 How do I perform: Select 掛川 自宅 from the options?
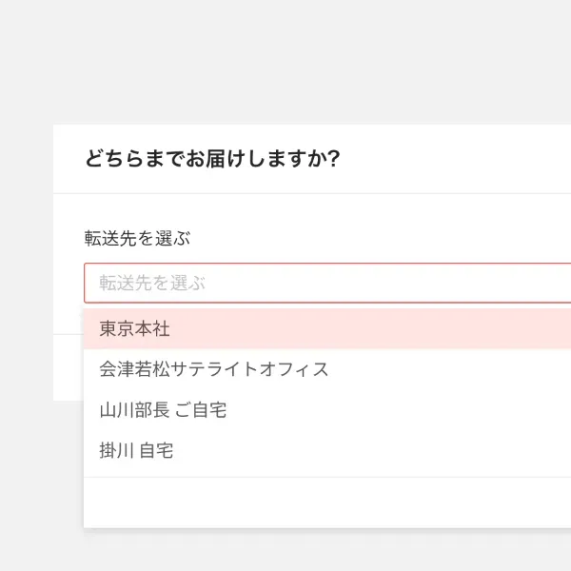click(x=136, y=451)
